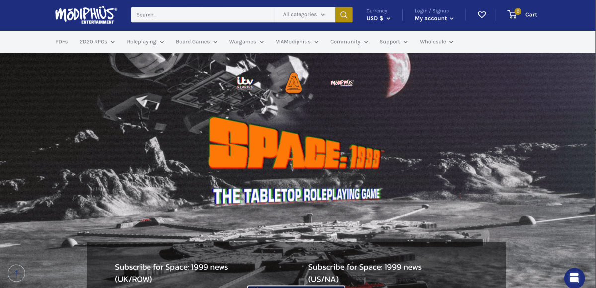
Task: Click the shopping cart icon
Action: tap(512, 14)
